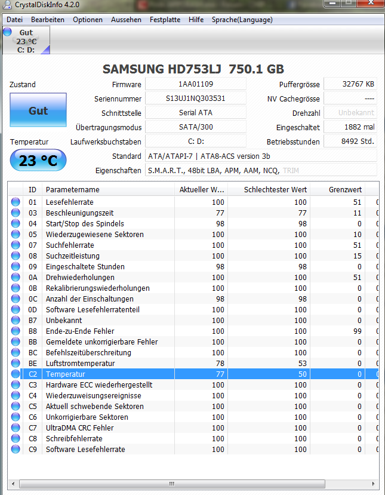Open the Datei menu
The image size is (385, 495).
14,20
